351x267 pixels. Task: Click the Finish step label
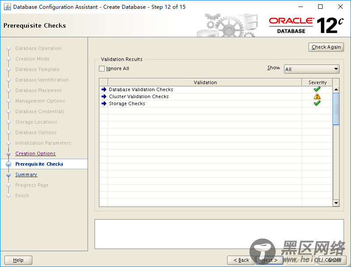pos(22,196)
